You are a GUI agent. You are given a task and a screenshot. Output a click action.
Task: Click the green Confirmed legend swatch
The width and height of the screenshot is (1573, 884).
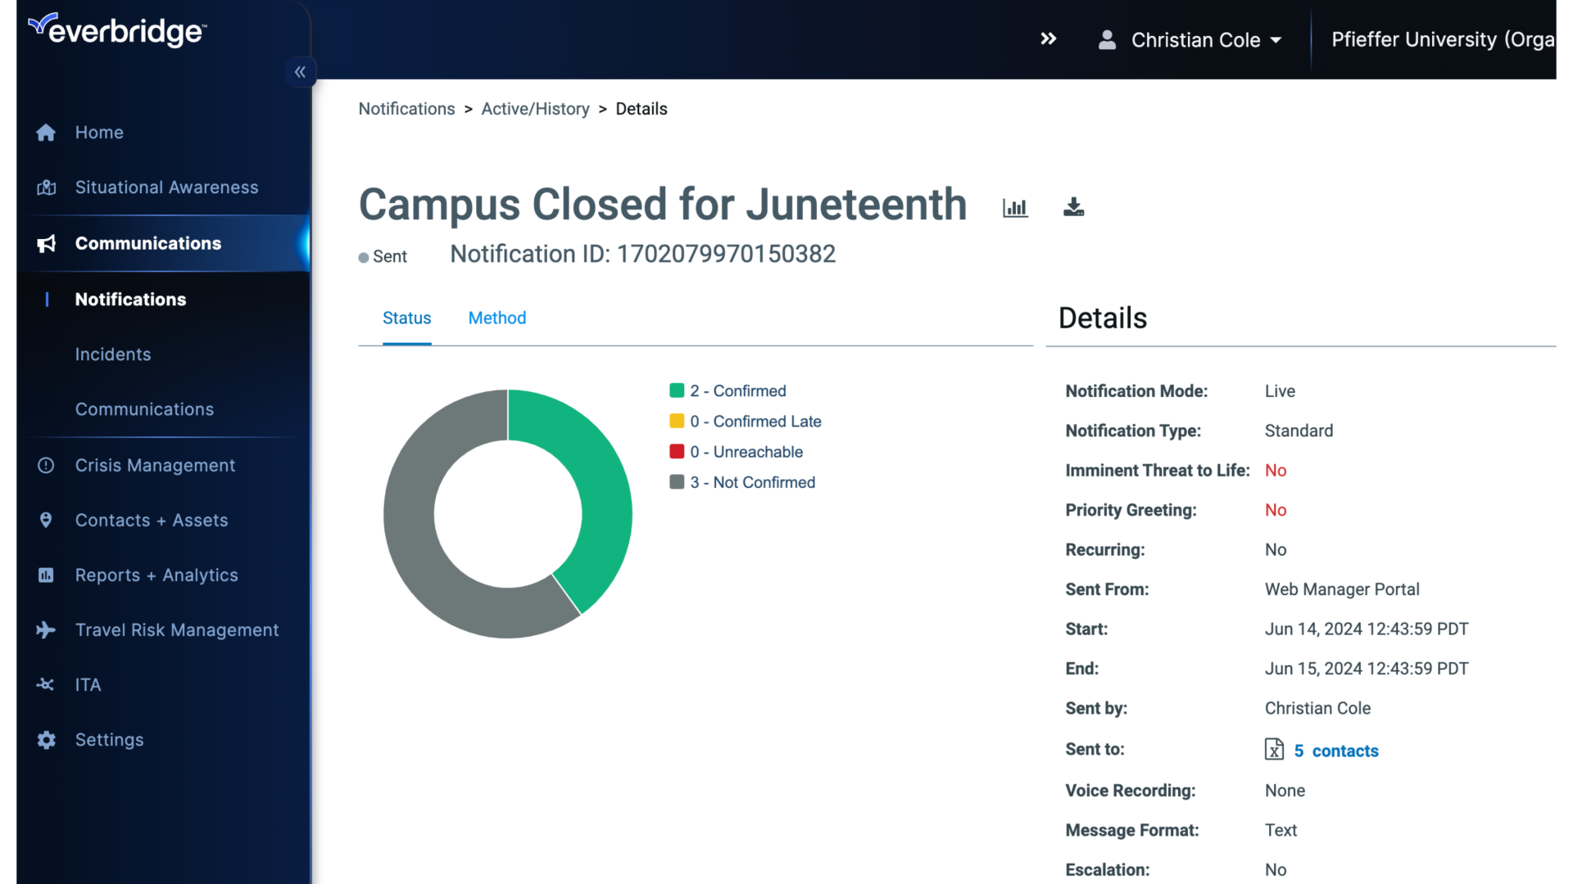[677, 390]
